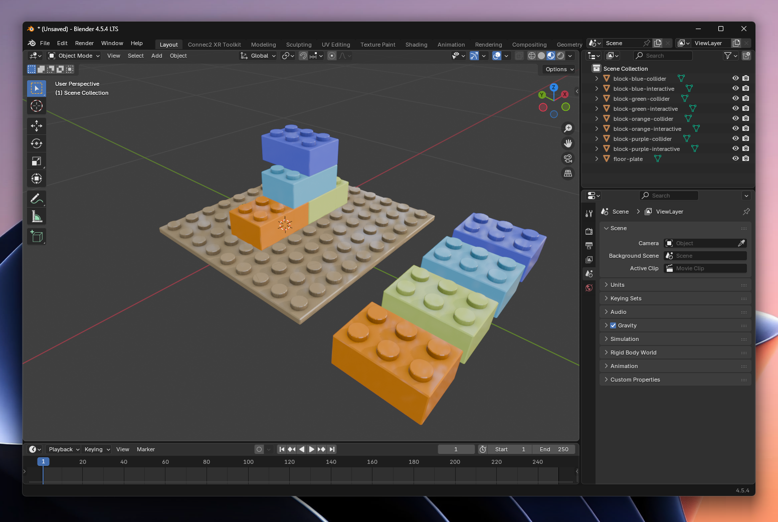Switch to orthographic view using the grid icon
778x522 pixels.
568,173
